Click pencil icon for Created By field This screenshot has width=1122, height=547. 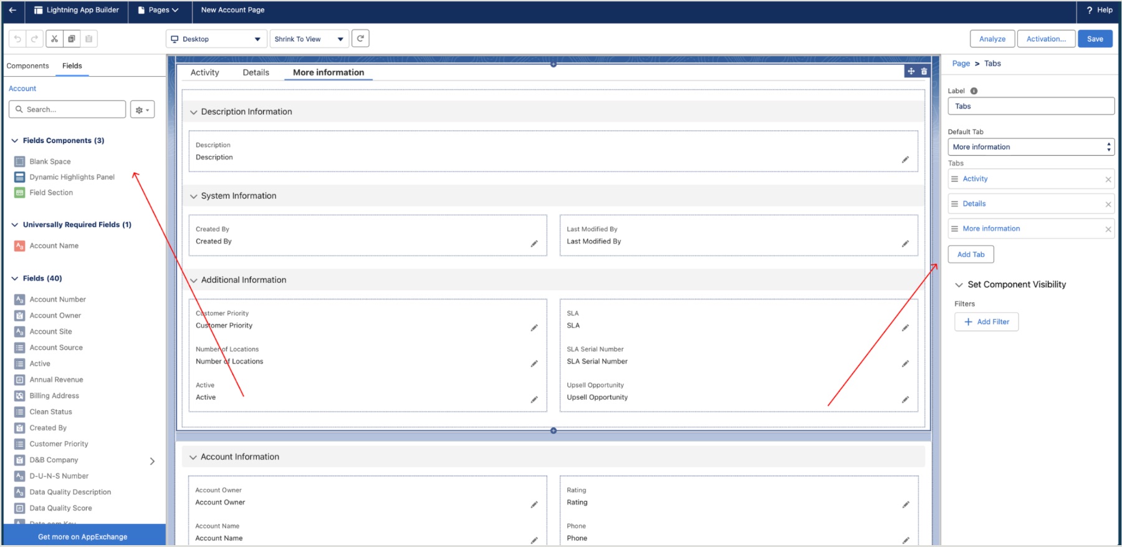point(534,244)
